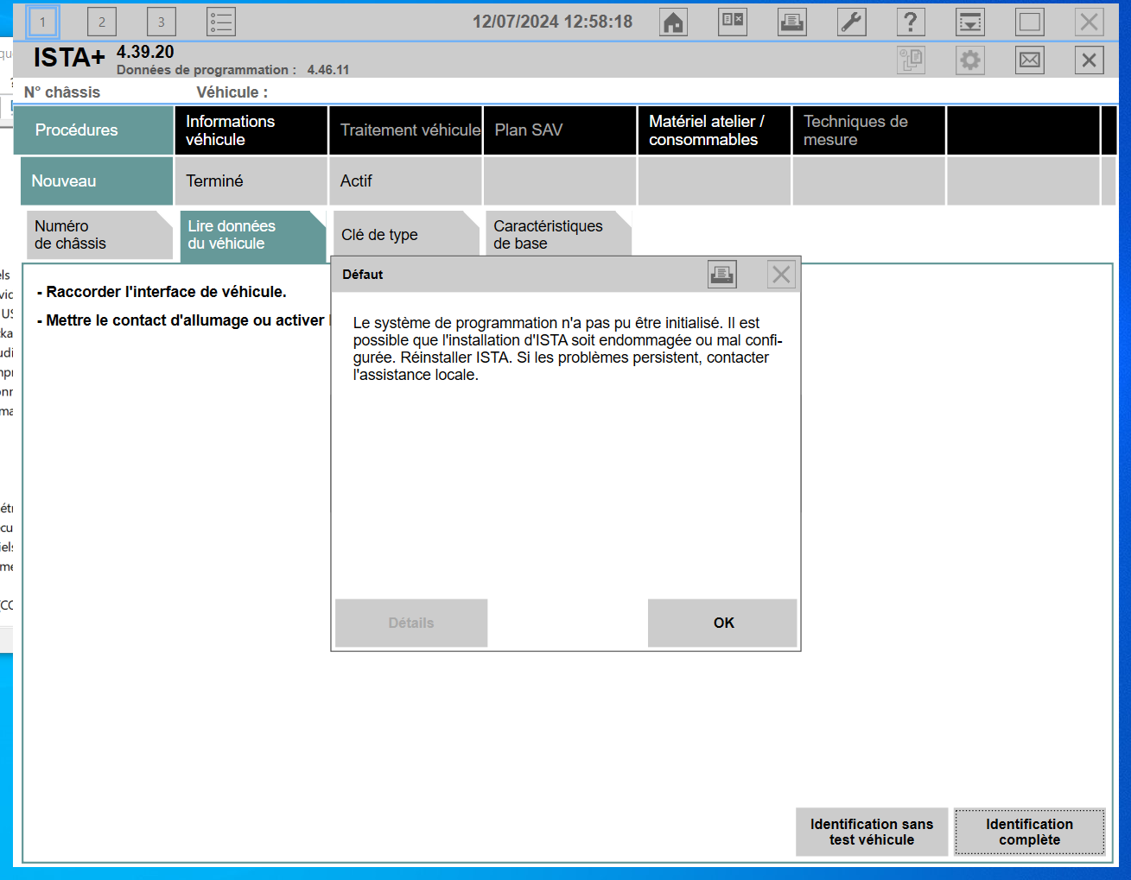1131x880 pixels.
Task: Open the Numéro de châssis step
Action: coord(99,235)
